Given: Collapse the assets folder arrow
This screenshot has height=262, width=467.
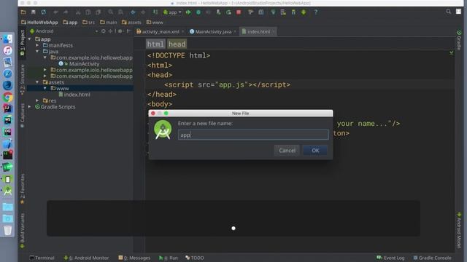Looking at the screenshot, I should (37, 82).
